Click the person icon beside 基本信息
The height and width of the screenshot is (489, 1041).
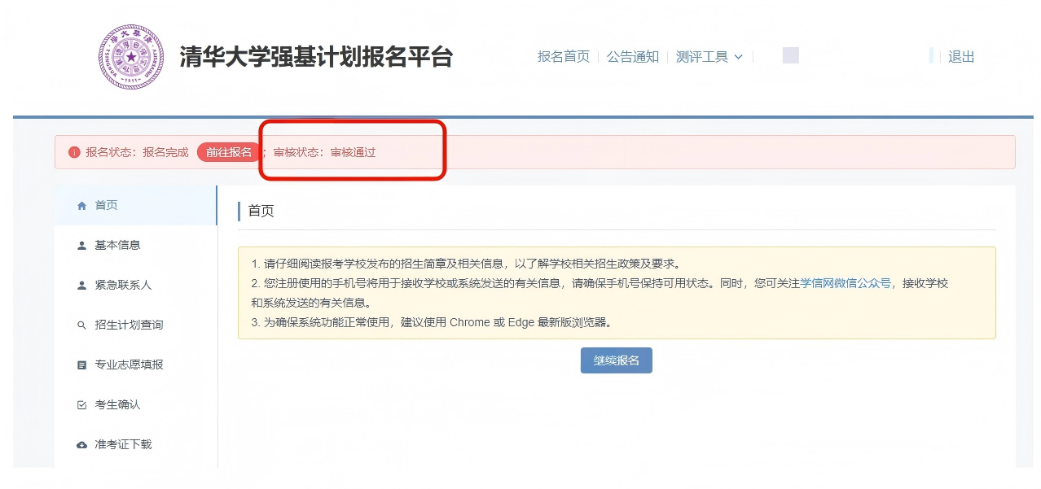click(x=81, y=246)
